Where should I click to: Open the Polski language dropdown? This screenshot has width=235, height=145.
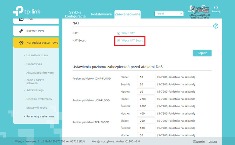[169, 13]
